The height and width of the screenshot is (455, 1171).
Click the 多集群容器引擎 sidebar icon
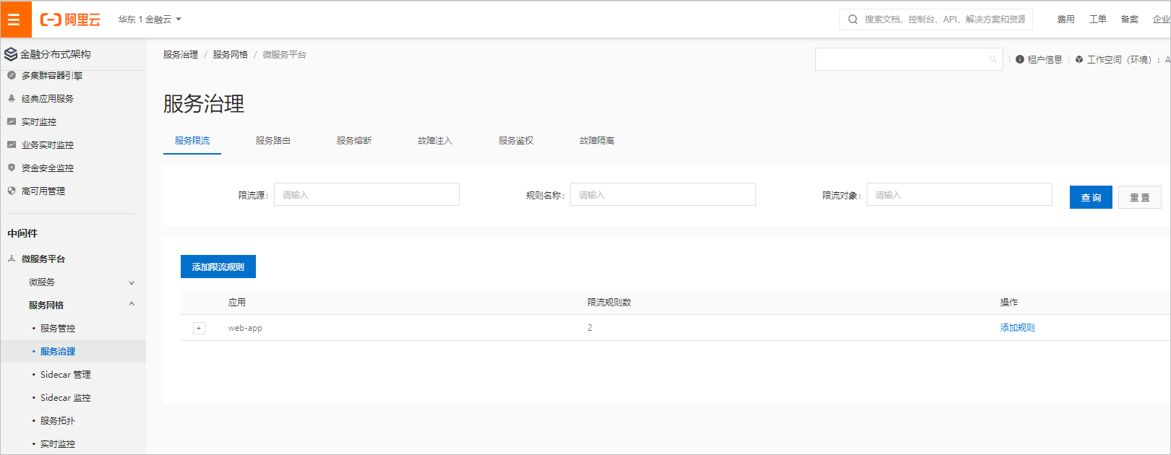(x=12, y=75)
